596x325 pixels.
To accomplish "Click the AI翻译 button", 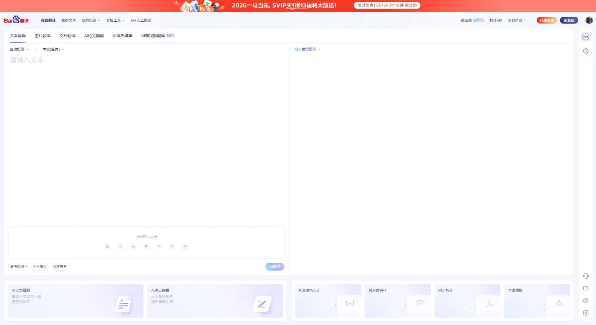I will tap(274, 266).
